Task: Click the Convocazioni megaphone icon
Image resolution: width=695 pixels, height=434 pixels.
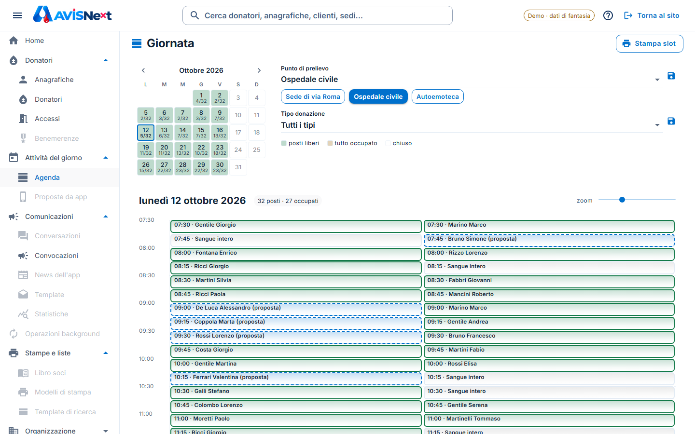Action: point(23,256)
